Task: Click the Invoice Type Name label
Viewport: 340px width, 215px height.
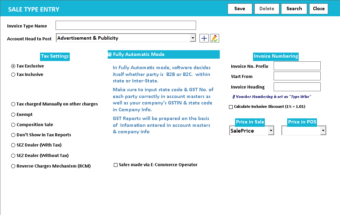Action: [x=27, y=26]
